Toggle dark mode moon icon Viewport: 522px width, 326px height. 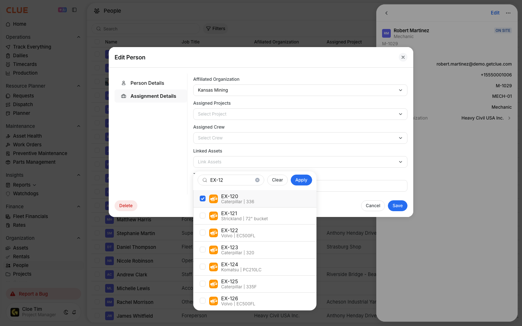pos(66,312)
